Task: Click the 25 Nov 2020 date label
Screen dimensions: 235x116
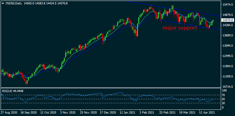Action: [x=88, y=112]
